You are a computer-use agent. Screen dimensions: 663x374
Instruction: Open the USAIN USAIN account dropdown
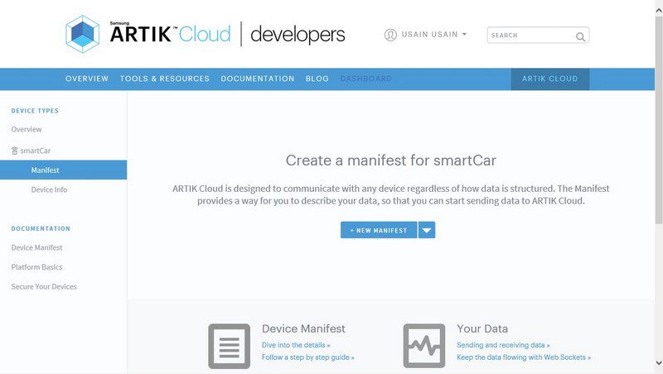[x=433, y=35]
